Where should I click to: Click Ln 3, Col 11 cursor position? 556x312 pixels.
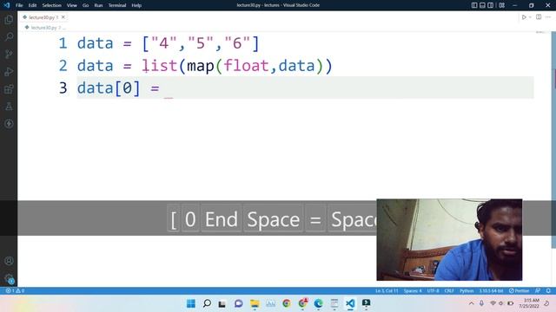(x=387, y=291)
